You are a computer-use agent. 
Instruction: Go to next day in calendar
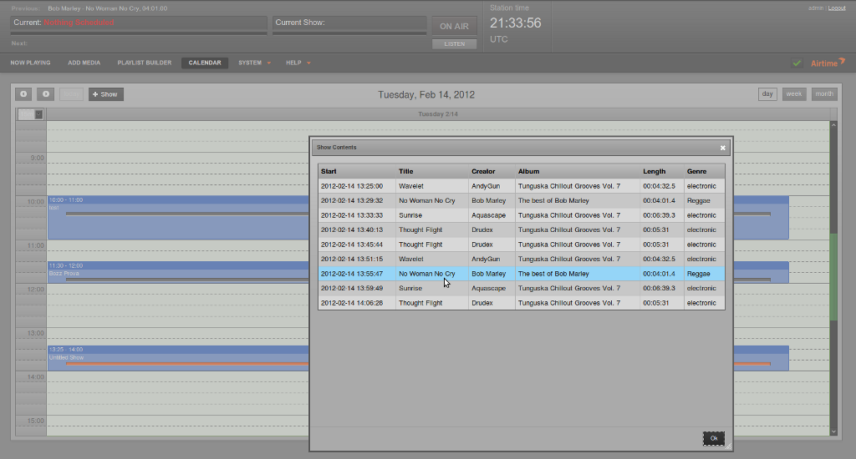pyautogui.click(x=46, y=94)
